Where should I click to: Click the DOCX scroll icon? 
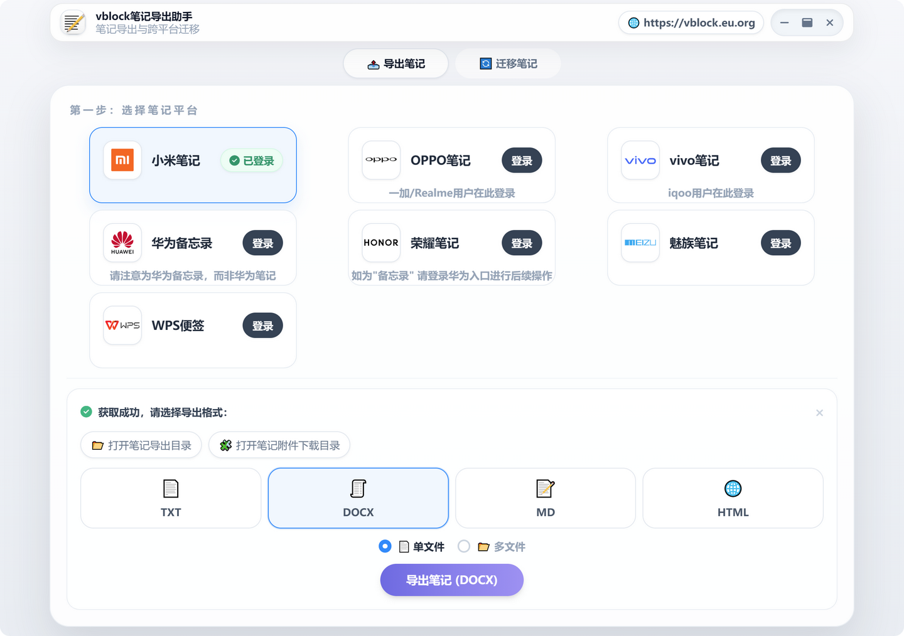click(x=358, y=489)
